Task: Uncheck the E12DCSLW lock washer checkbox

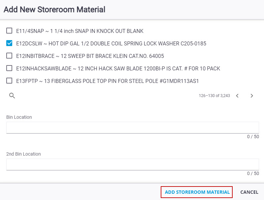Action: pos(9,43)
